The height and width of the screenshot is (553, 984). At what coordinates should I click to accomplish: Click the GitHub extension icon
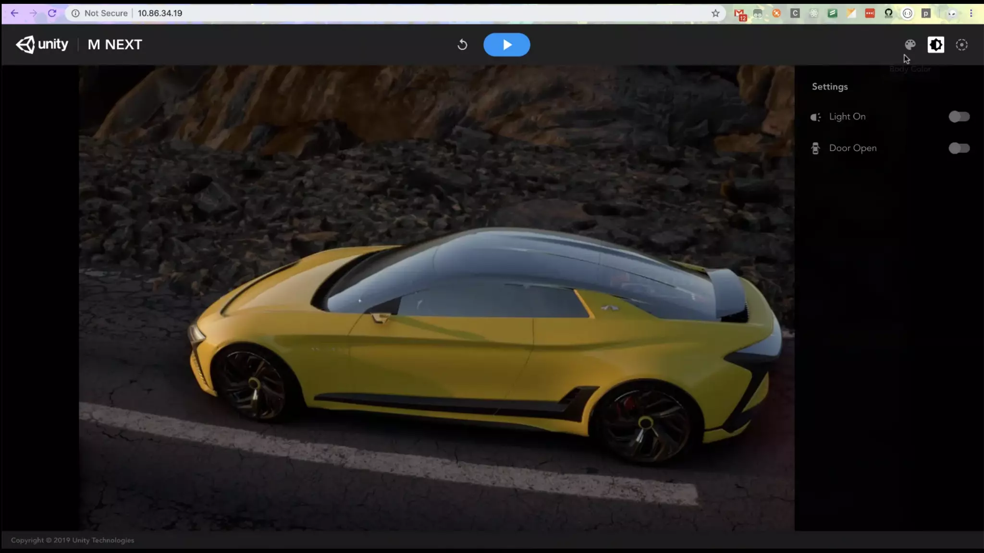(888, 13)
